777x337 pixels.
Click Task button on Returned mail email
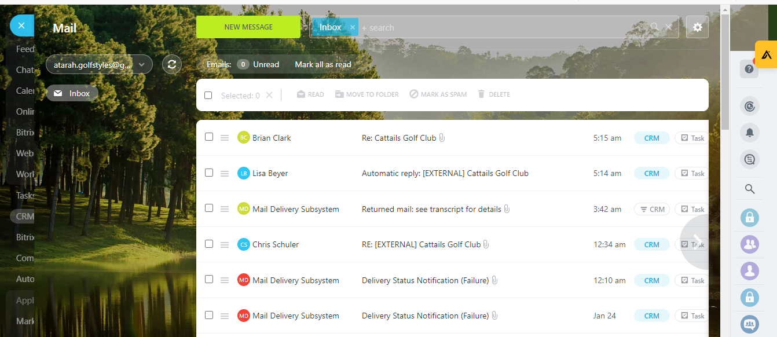[x=692, y=210]
